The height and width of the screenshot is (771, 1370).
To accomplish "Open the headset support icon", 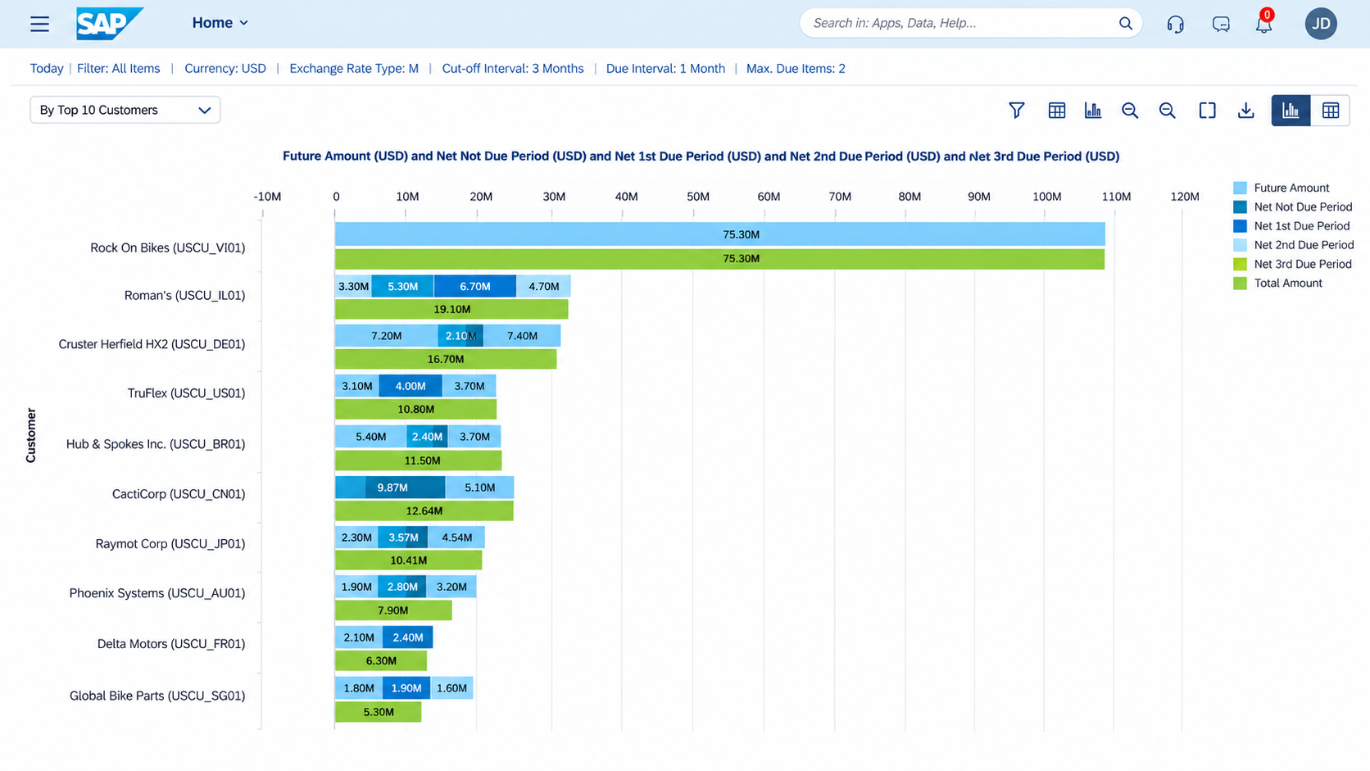I will (1176, 24).
